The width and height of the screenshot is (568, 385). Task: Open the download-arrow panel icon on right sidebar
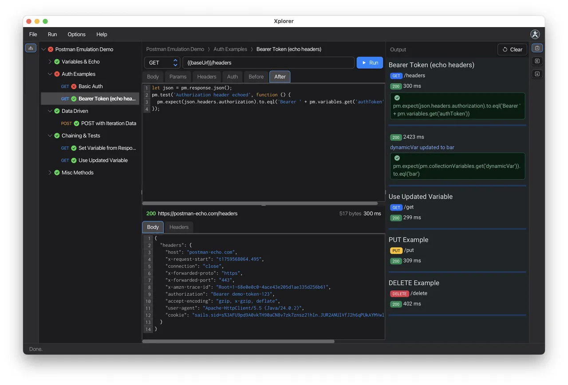coord(537,74)
